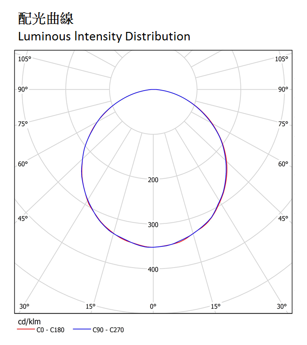The height and width of the screenshot is (345, 307).
Task: Select the Luminous Intensity Distribution heading
Action: pos(104,36)
